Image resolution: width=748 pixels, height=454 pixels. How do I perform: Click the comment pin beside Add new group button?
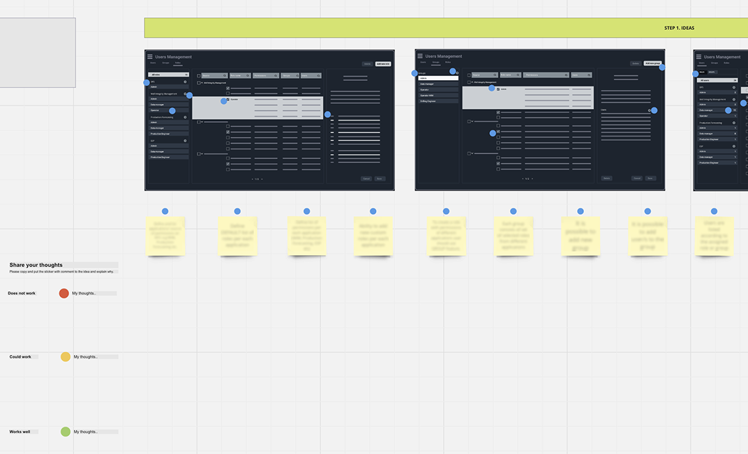(x=662, y=67)
